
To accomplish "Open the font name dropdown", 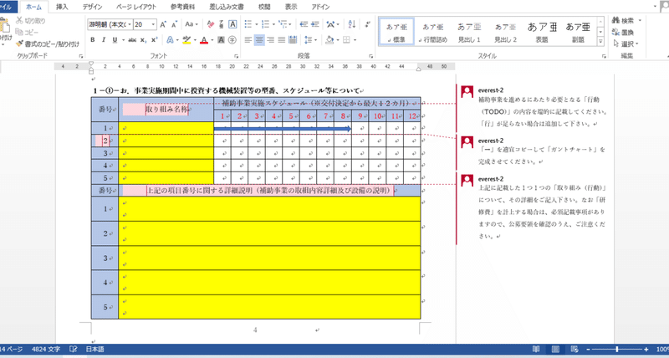I will 130,25.
